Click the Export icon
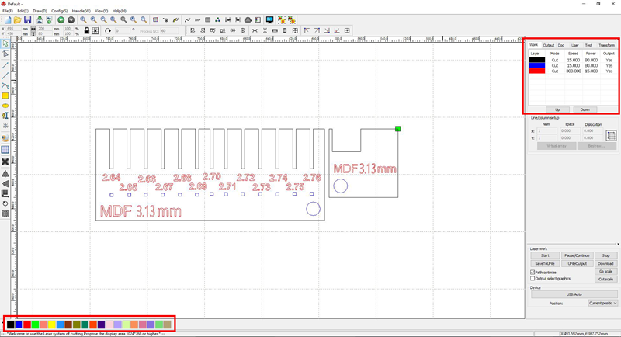621x337 pixels. (x=49, y=19)
